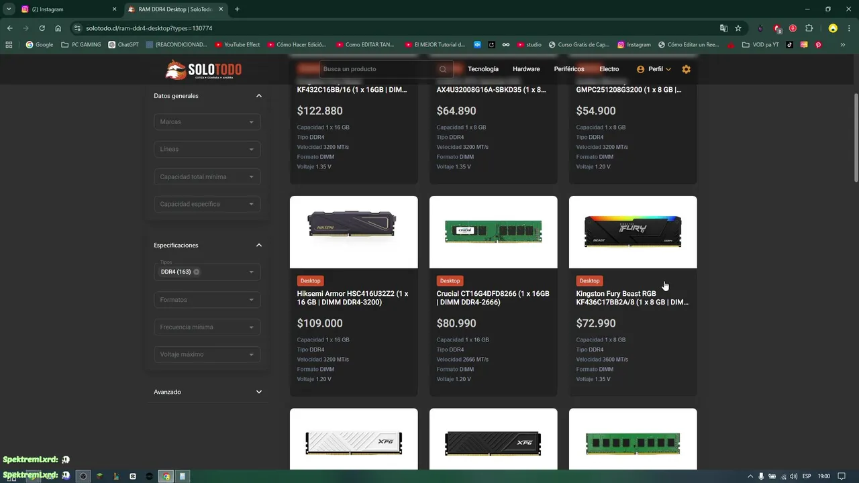This screenshot has width=859, height=483.
Task: Go back to previous page
Action: pos(10,28)
